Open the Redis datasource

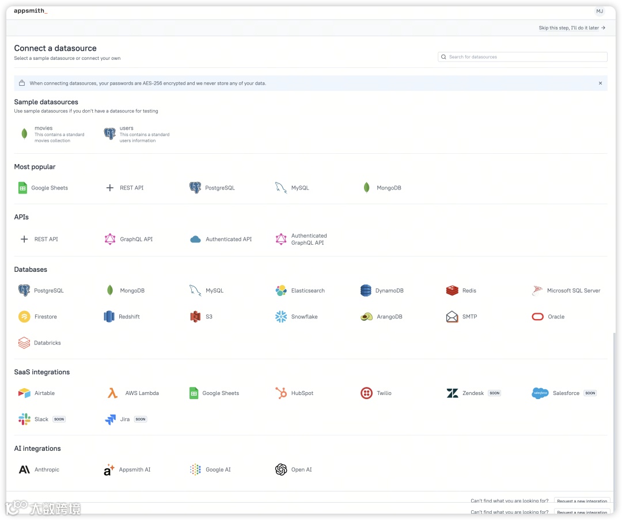pos(461,290)
